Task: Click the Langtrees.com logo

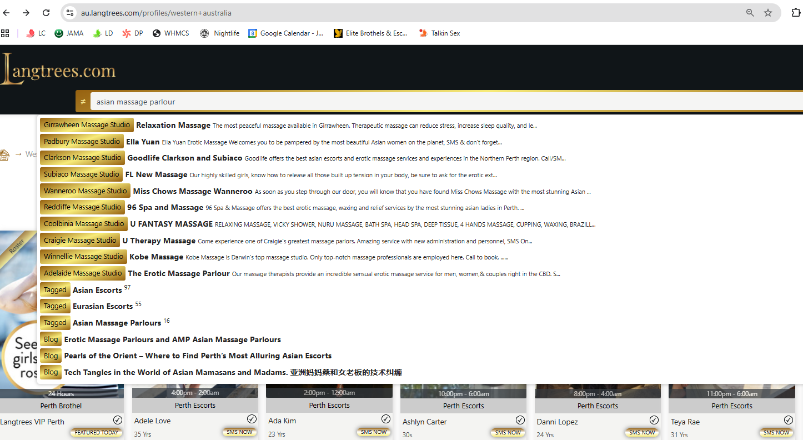Action: tap(58, 69)
